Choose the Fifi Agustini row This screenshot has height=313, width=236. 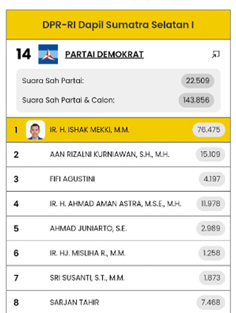(118, 179)
